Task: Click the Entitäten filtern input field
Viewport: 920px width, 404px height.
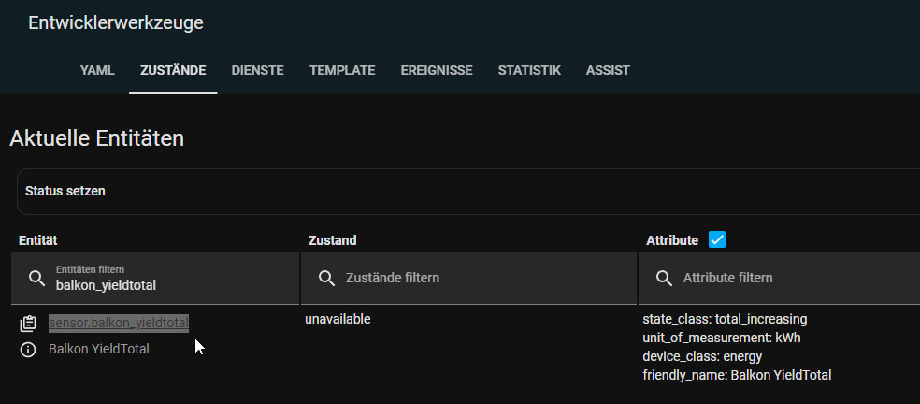Action: pyautogui.click(x=168, y=284)
